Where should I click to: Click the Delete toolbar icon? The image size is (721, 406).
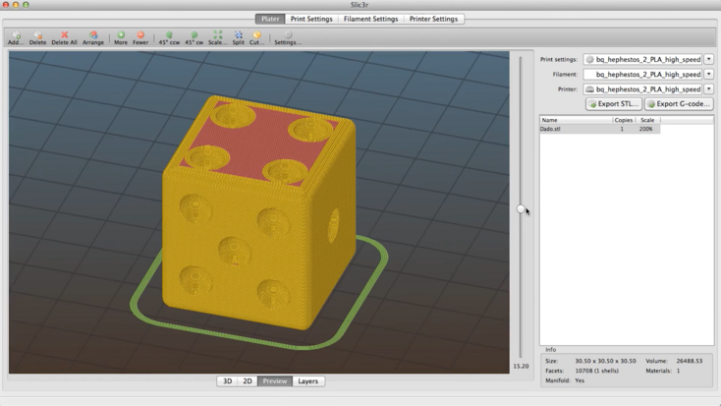[37, 37]
